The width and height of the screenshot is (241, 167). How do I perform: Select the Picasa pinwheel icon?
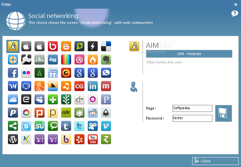26,113
